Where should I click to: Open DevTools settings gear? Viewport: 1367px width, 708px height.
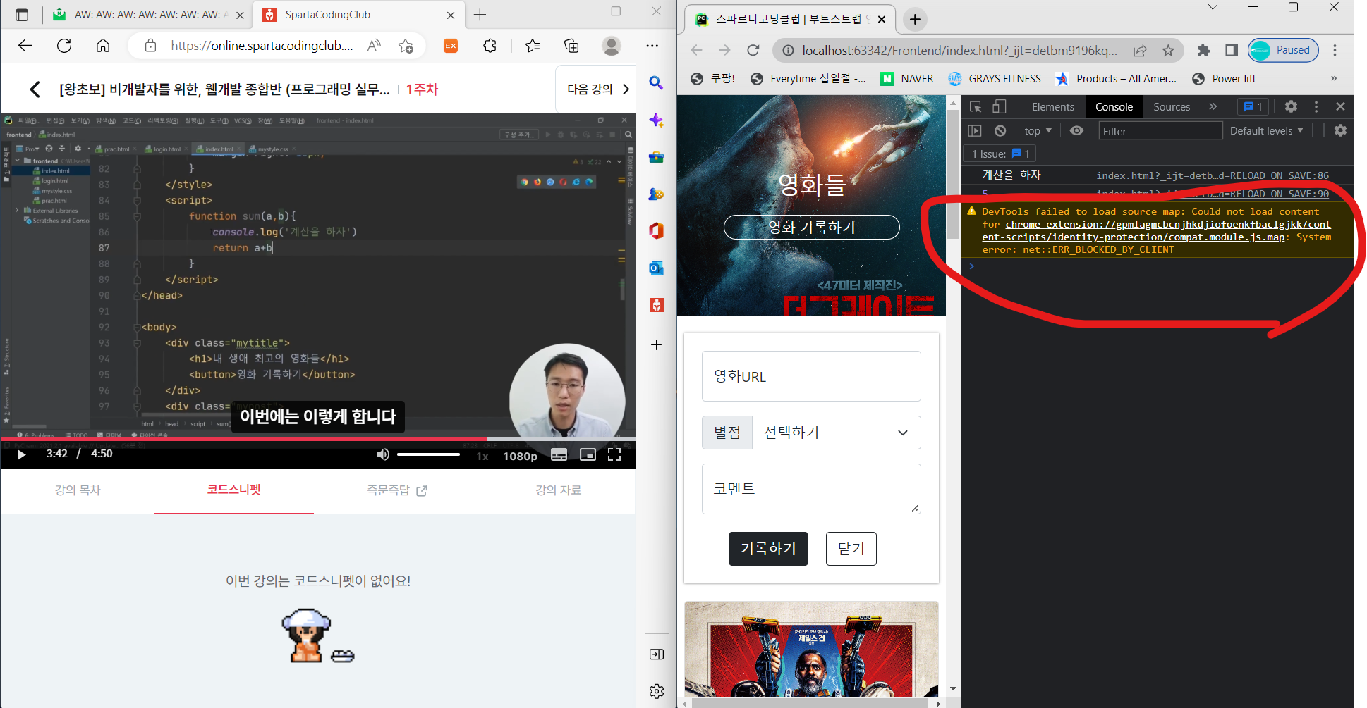[1291, 106]
